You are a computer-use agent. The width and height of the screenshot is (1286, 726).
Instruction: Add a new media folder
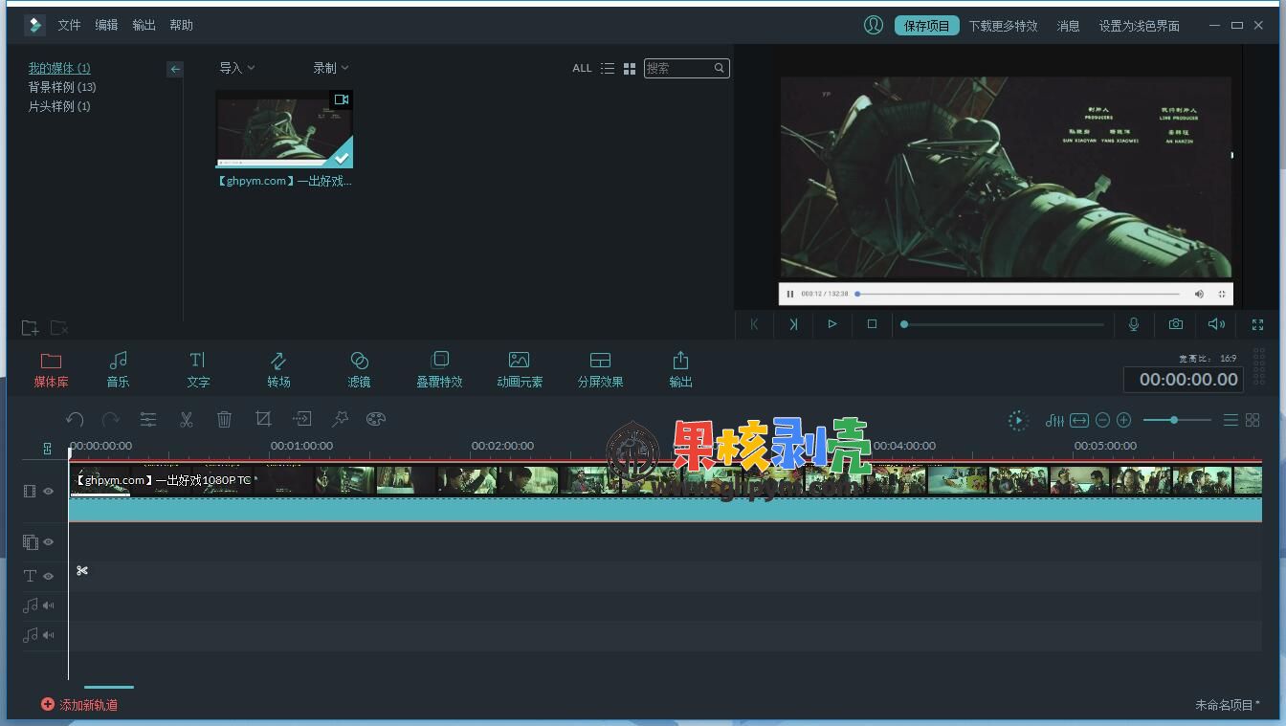click(x=30, y=328)
